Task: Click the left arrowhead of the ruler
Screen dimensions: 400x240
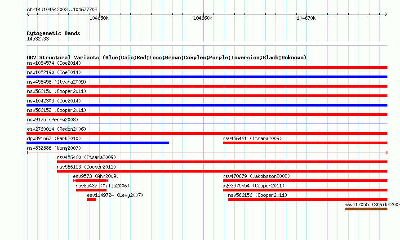Action: tap(28, 14)
